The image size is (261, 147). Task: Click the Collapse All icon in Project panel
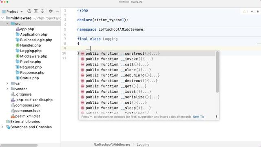tap(42, 11)
